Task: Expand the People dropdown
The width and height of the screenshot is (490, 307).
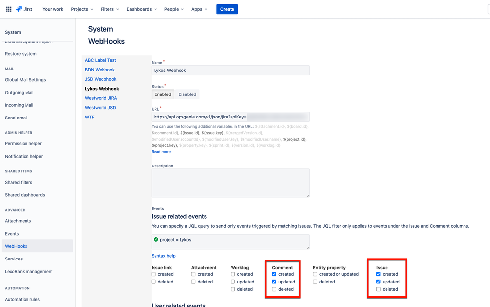Action: (174, 9)
